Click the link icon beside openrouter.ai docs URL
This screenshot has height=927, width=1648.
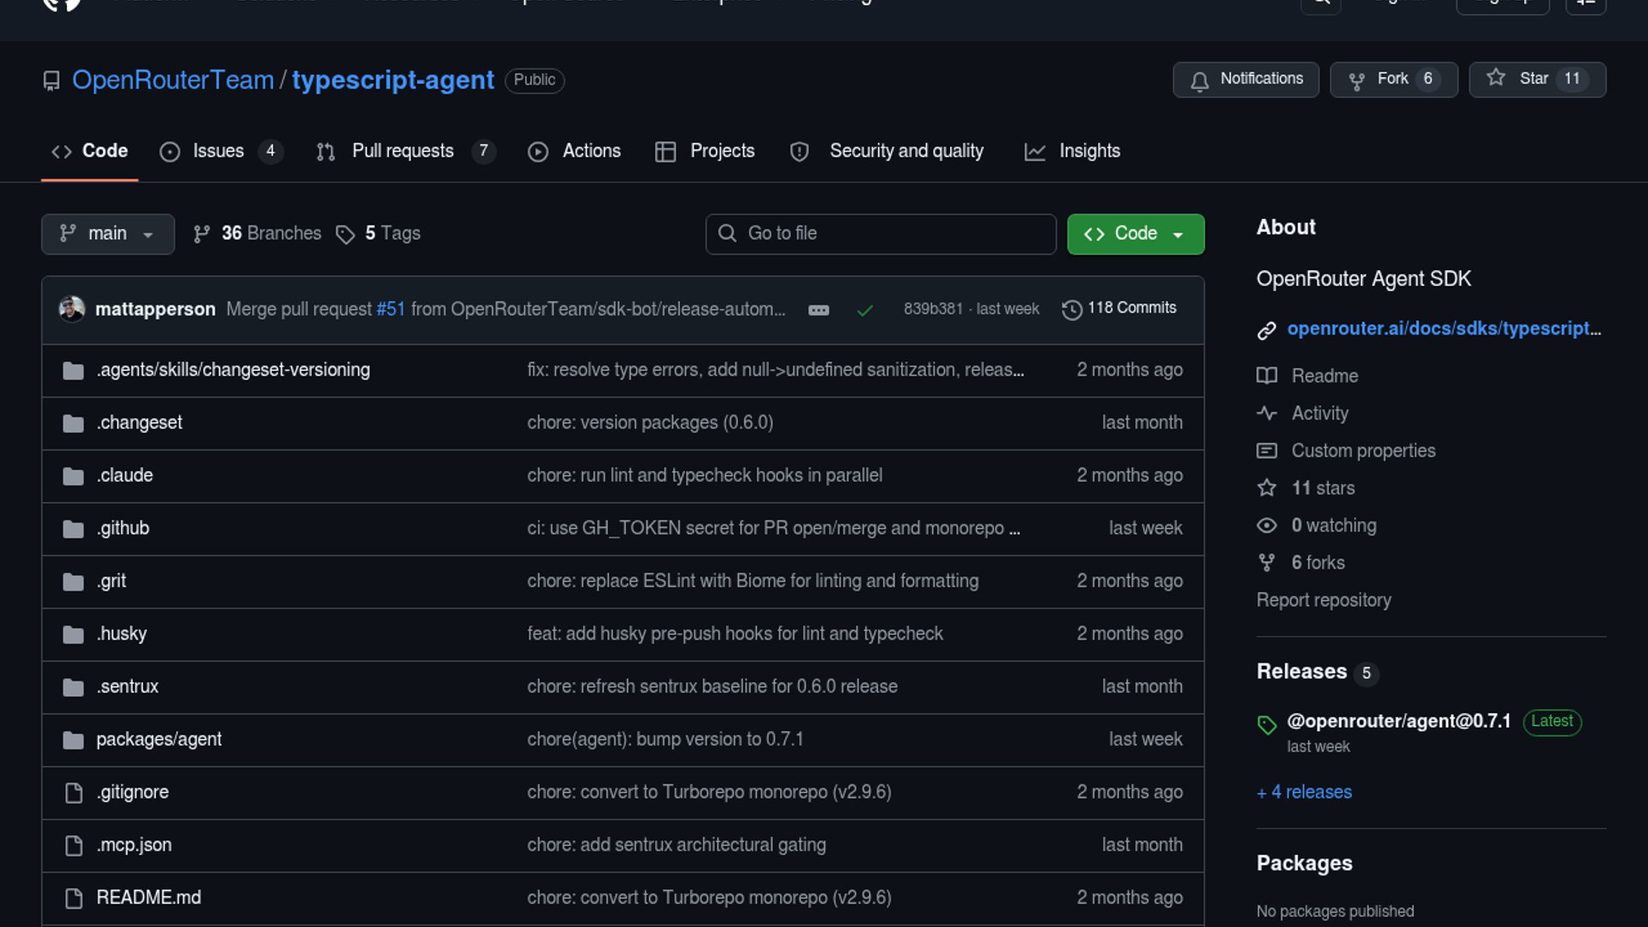pyautogui.click(x=1267, y=330)
